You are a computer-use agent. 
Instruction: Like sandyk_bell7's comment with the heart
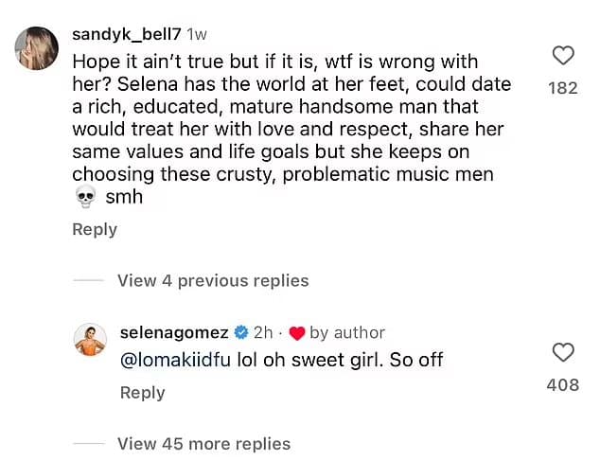(562, 57)
